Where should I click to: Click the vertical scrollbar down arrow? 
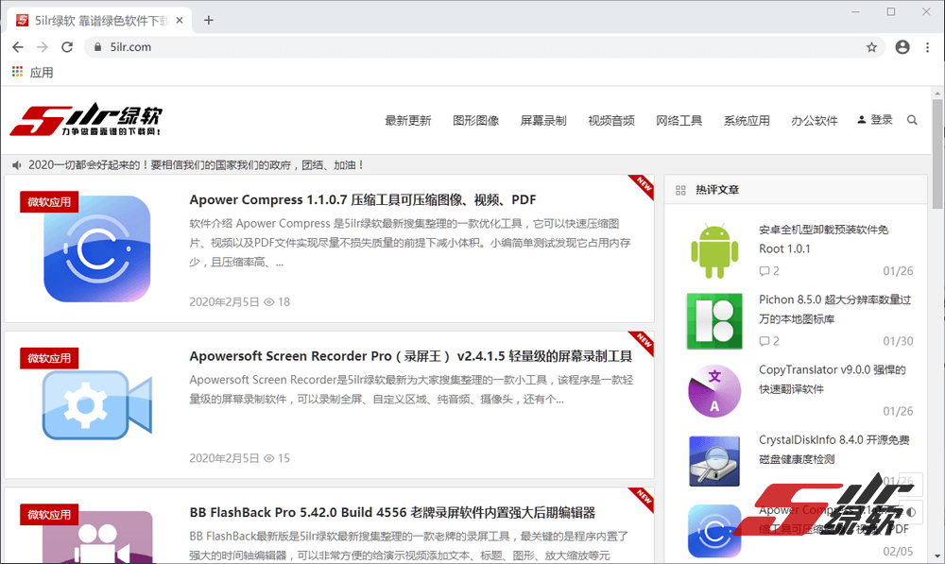tap(937, 556)
